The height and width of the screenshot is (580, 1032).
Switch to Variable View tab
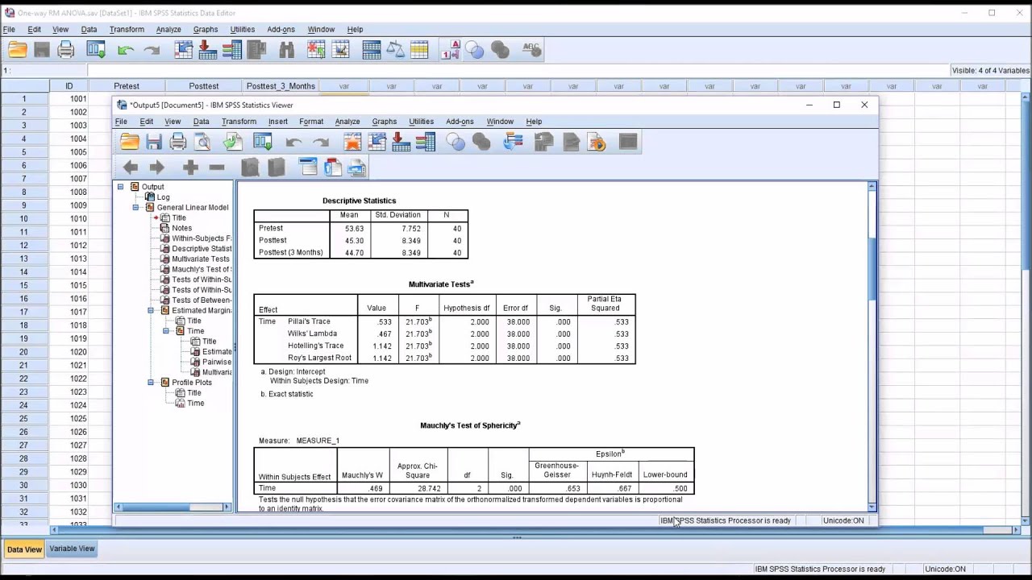click(72, 549)
